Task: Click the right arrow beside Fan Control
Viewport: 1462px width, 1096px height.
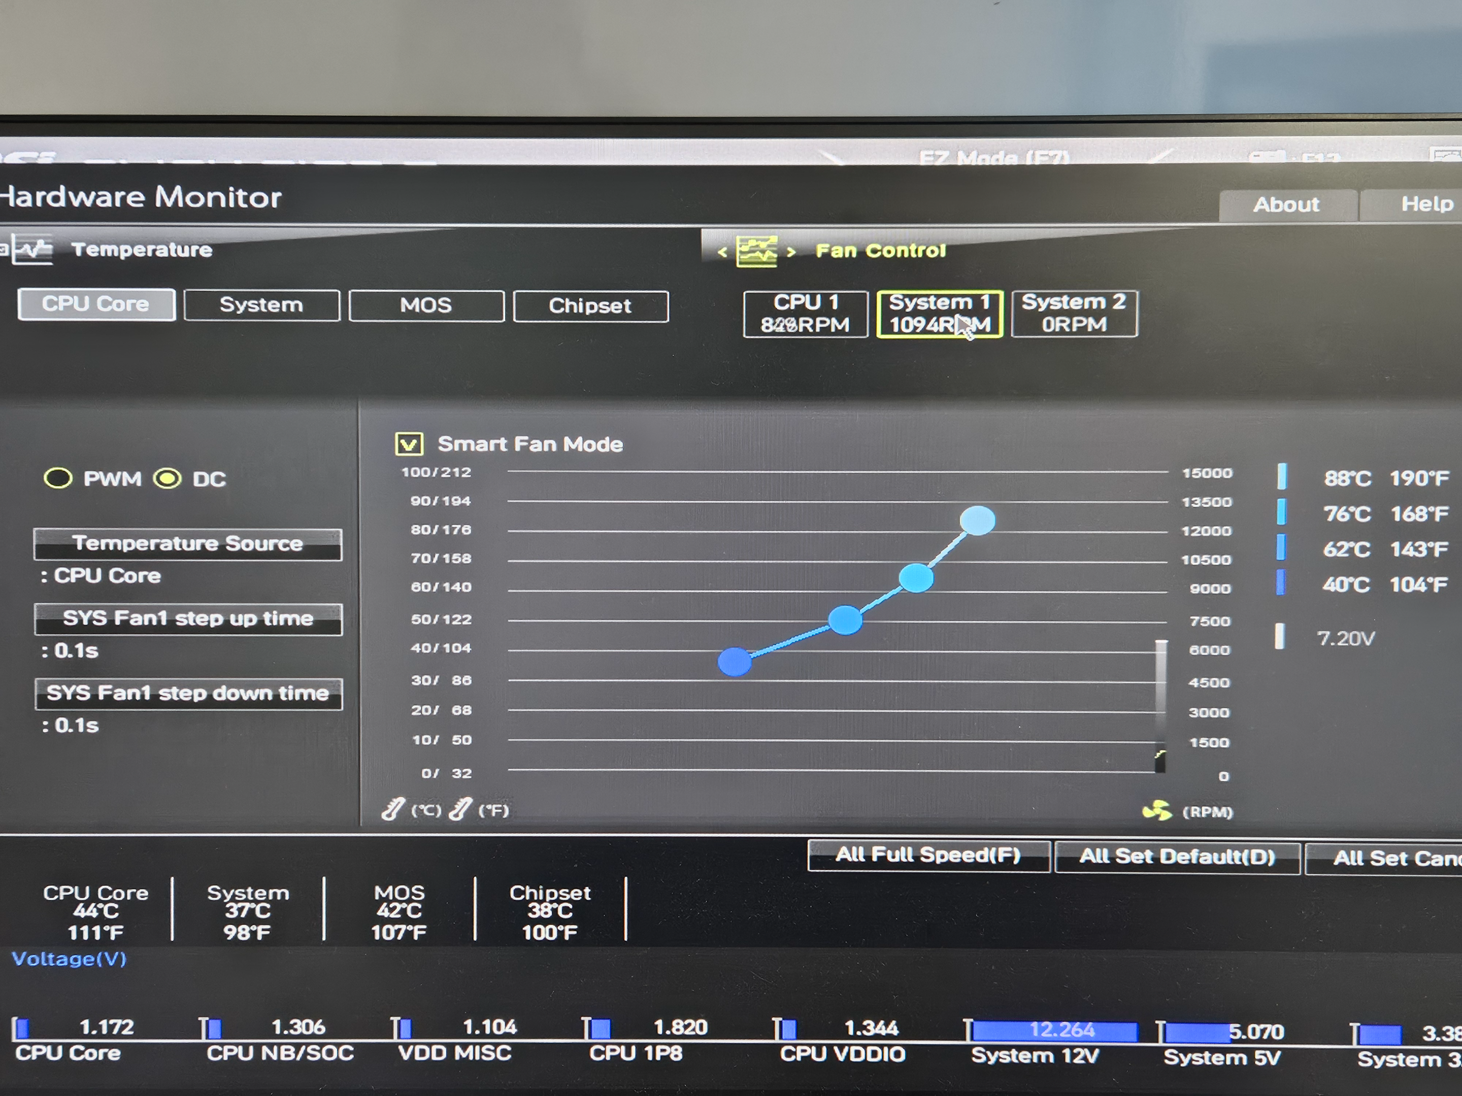Action: (791, 252)
